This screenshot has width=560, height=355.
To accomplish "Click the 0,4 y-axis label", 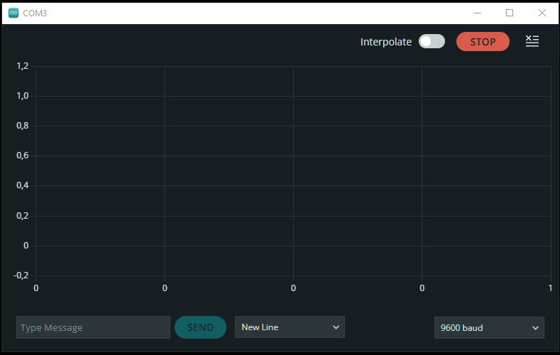I will coord(22,185).
